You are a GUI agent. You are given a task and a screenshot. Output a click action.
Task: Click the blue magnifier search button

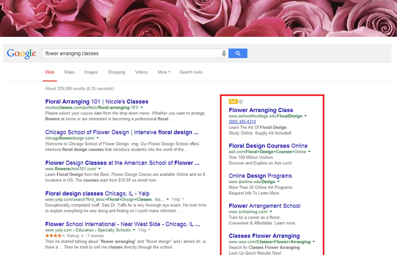point(238,53)
